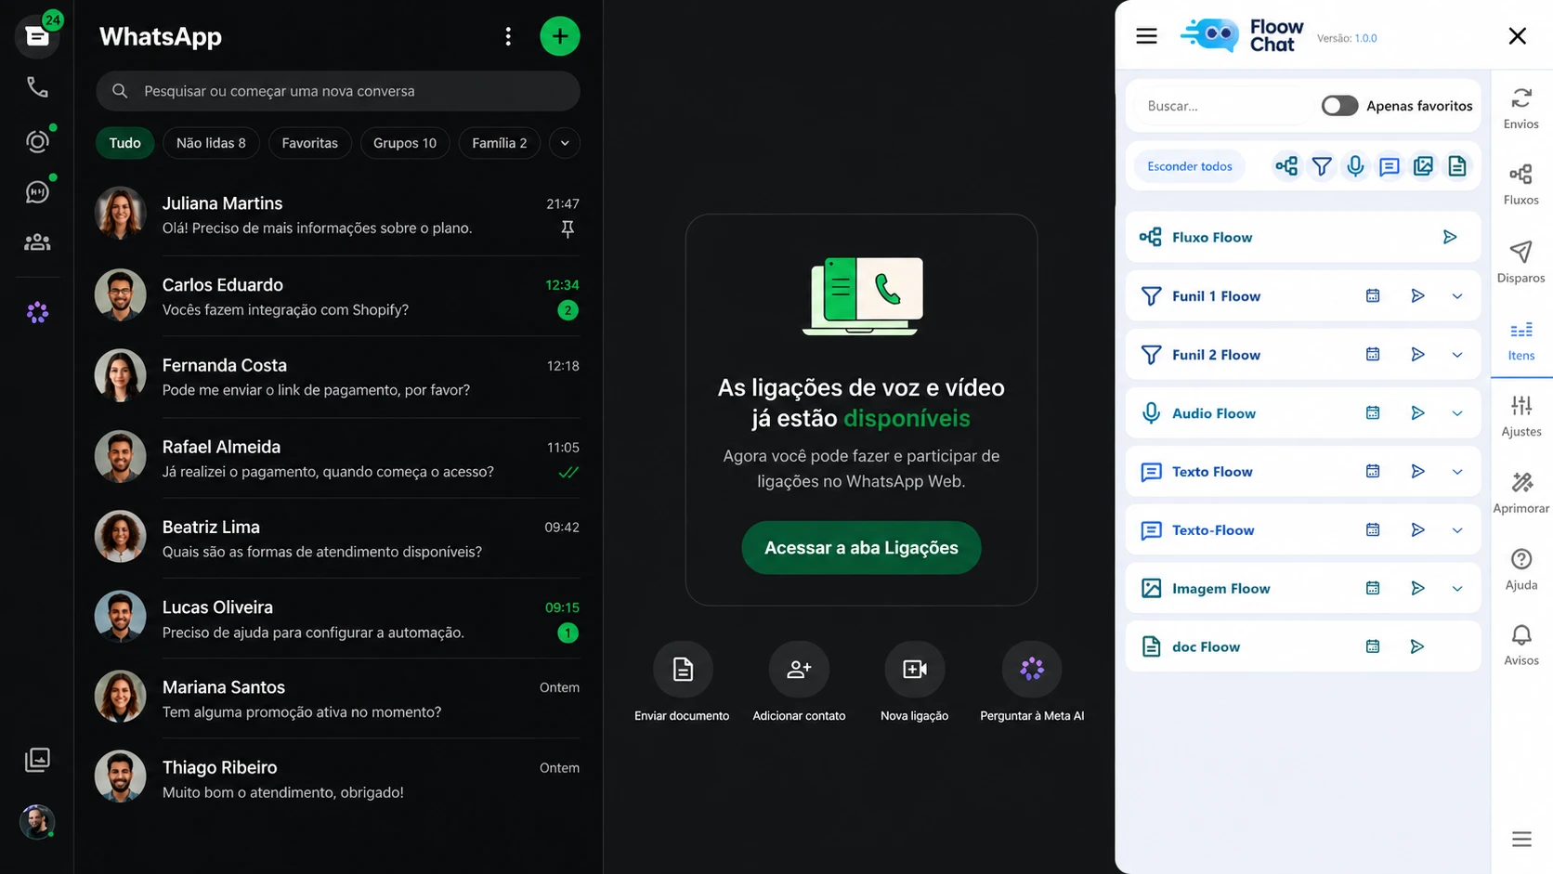
Task: Filter items by image type icon
Action: pyautogui.click(x=1423, y=166)
